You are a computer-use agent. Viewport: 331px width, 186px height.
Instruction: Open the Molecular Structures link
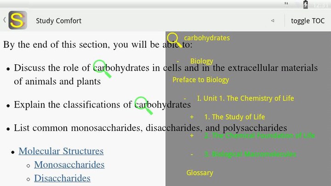(61, 151)
